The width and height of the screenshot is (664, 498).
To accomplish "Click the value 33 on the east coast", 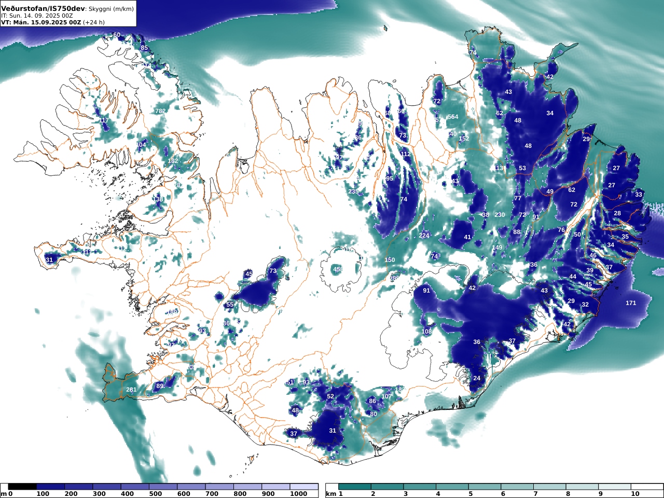I will point(639,195).
